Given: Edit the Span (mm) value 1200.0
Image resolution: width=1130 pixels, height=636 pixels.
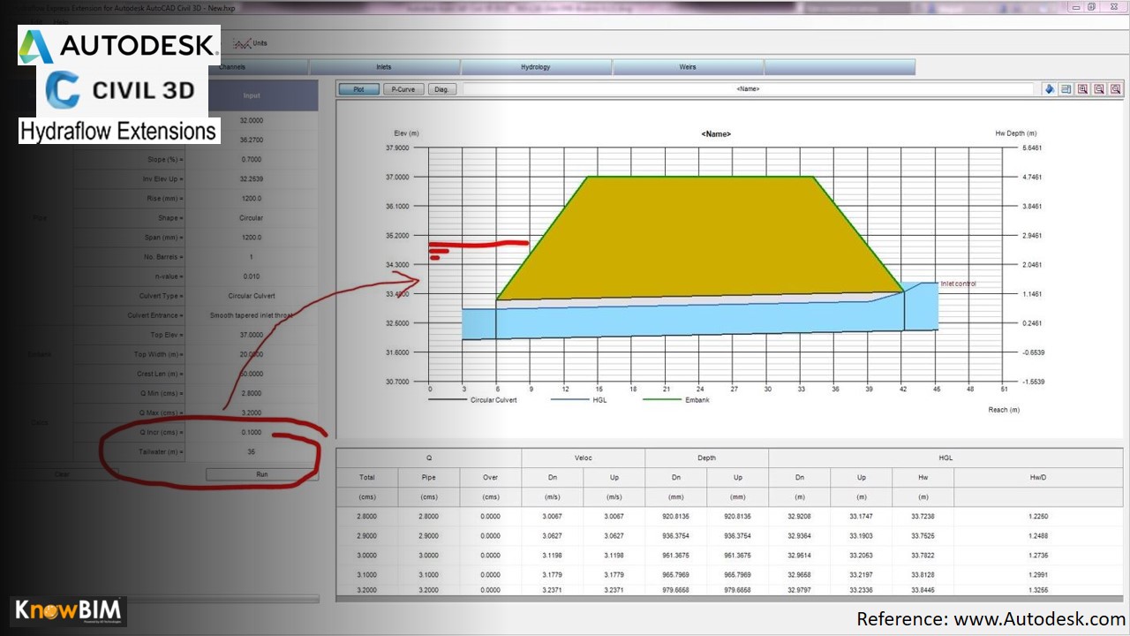Looking at the screenshot, I should (x=252, y=238).
